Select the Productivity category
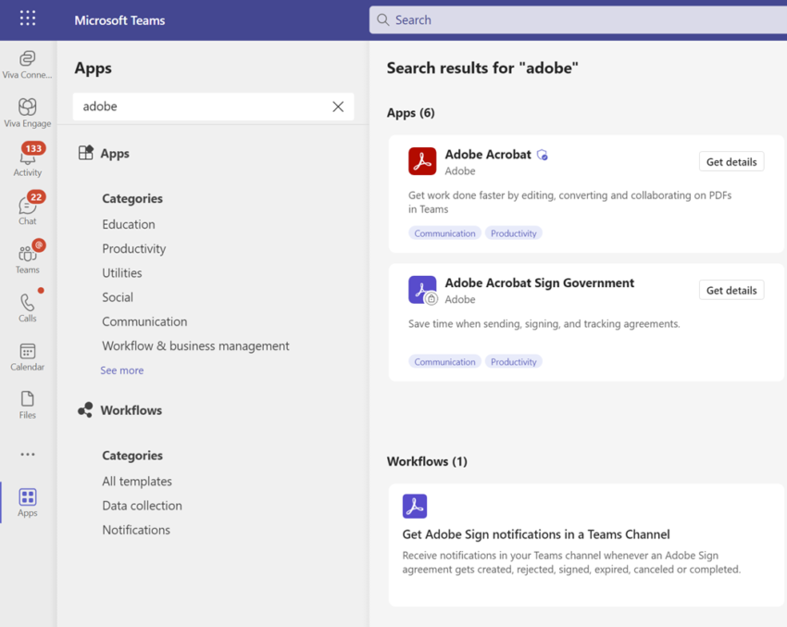The width and height of the screenshot is (787, 627). click(x=134, y=248)
